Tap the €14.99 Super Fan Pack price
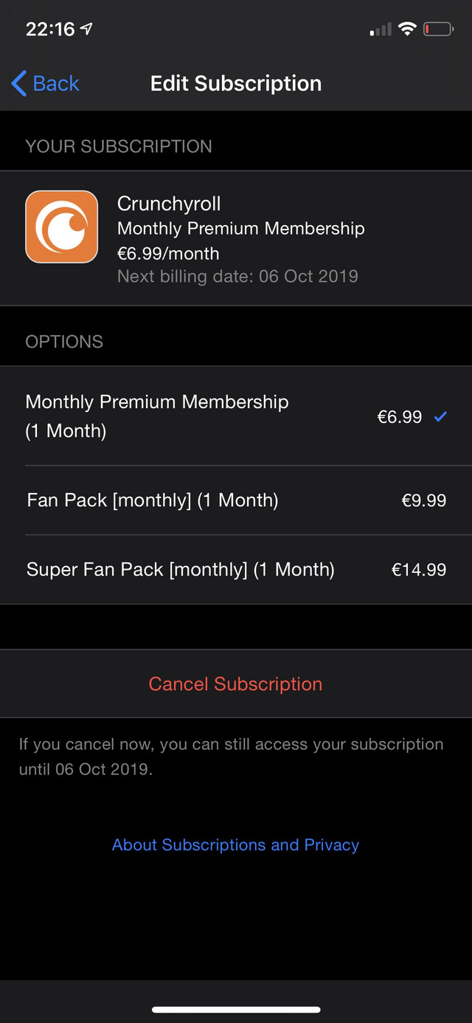This screenshot has width=472, height=1023. point(418,570)
